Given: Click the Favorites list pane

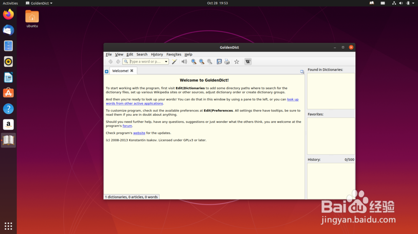Looking at the screenshot, I should coord(331,136).
